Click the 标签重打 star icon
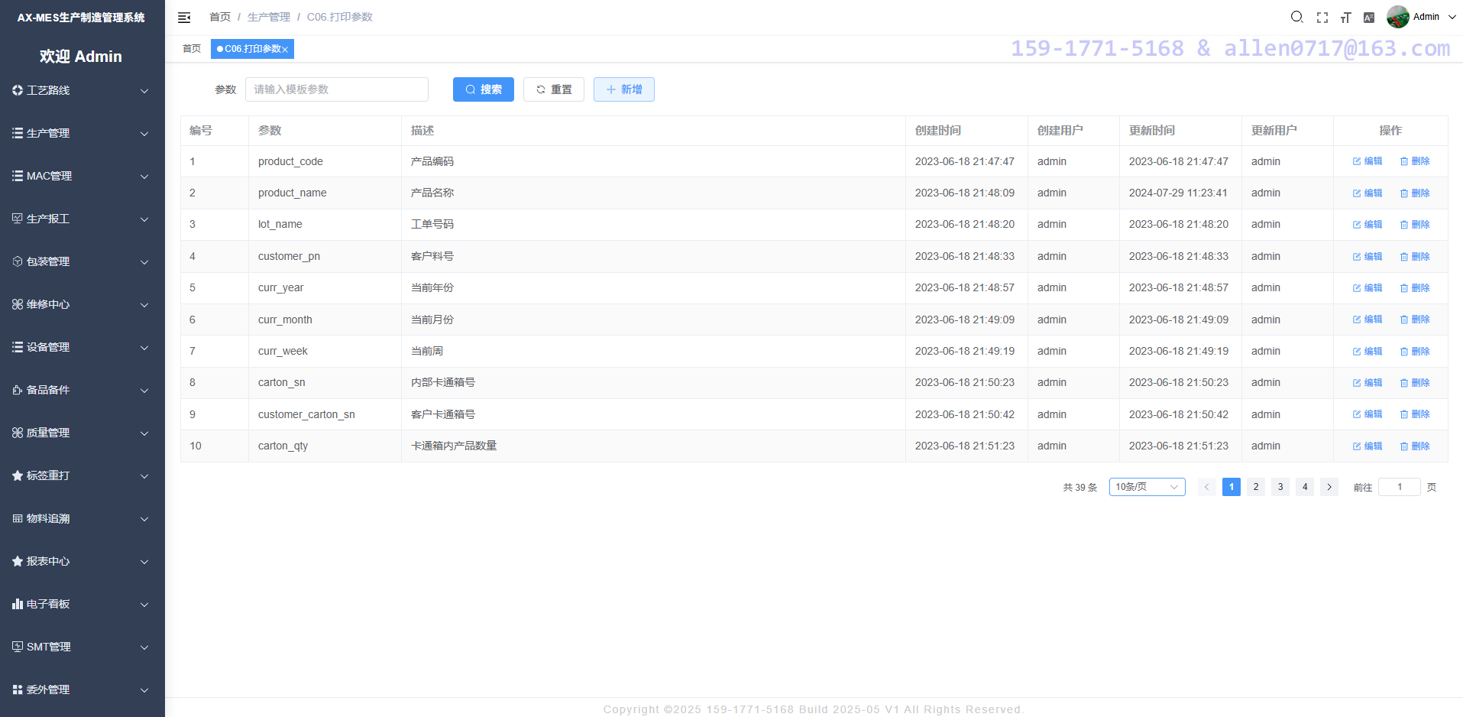 click(x=18, y=475)
